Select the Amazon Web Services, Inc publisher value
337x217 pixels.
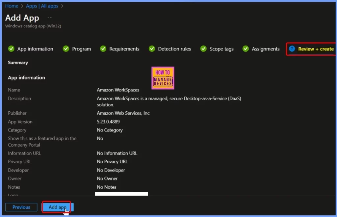coord(123,113)
